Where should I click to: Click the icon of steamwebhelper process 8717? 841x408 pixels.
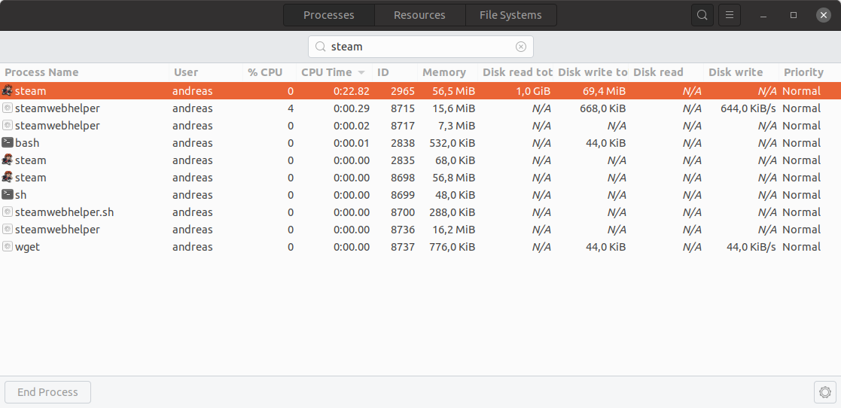pyautogui.click(x=8, y=126)
